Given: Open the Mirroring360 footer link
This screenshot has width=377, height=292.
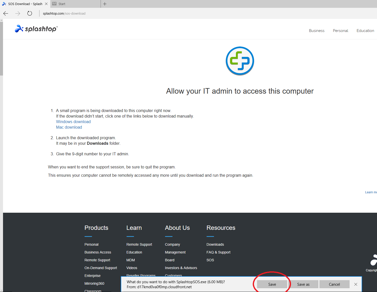Looking at the screenshot, I should coord(94,283).
